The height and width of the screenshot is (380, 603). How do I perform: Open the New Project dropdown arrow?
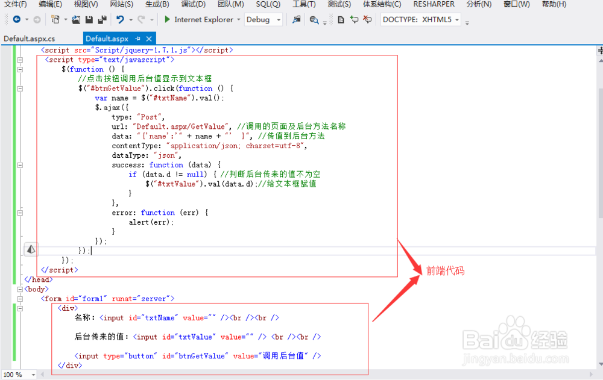coord(65,20)
